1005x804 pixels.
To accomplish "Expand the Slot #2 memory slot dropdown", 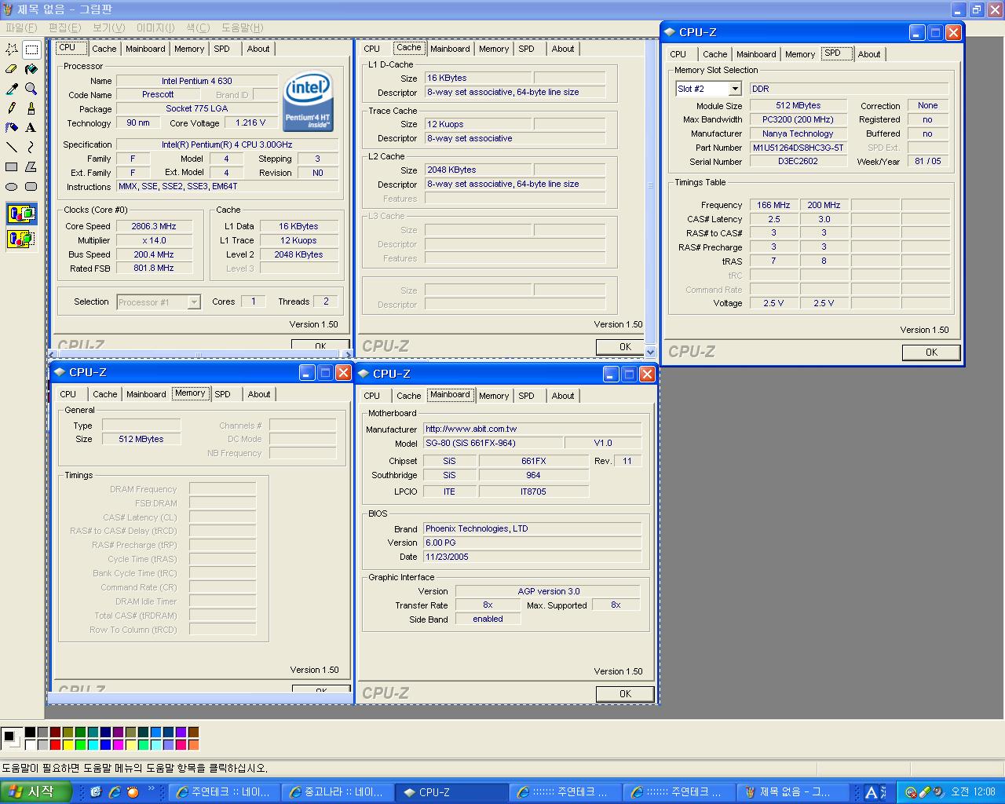I will click(735, 89).
